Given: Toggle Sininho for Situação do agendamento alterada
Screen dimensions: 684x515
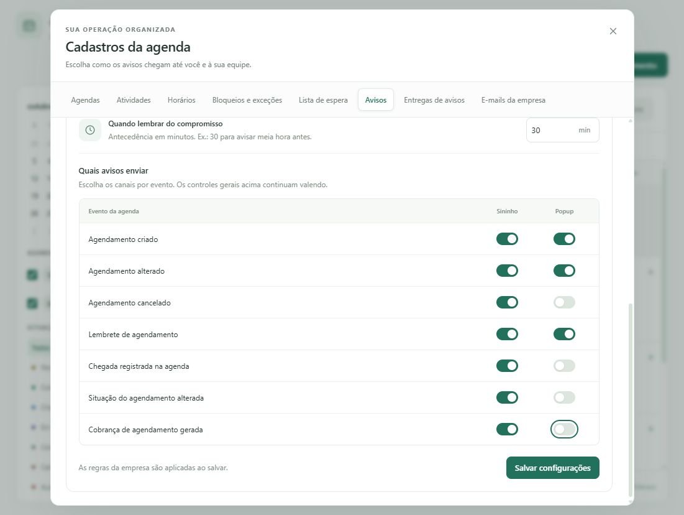Looking at the screenshot, I should pyautogui.click(x=507, y=397).
